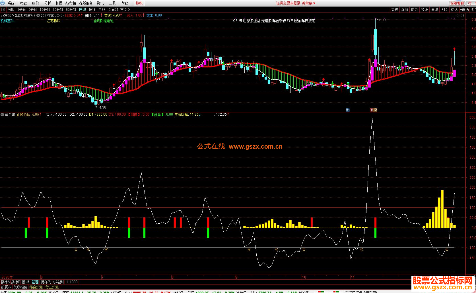476x293 pixels.
Task: Open the 综合资讯 tab
Action: point(36,287)
